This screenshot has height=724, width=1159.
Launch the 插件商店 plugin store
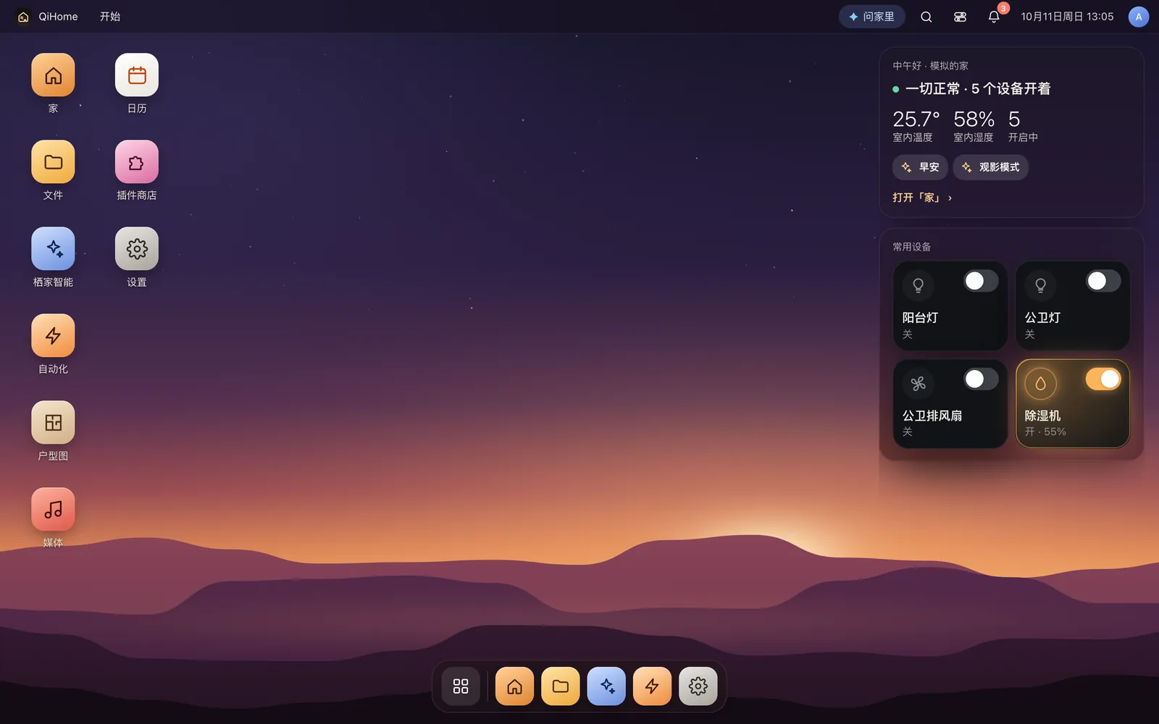(137, 162)
